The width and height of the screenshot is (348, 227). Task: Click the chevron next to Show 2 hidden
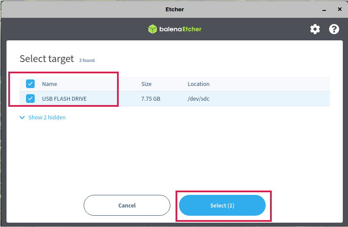23,118
